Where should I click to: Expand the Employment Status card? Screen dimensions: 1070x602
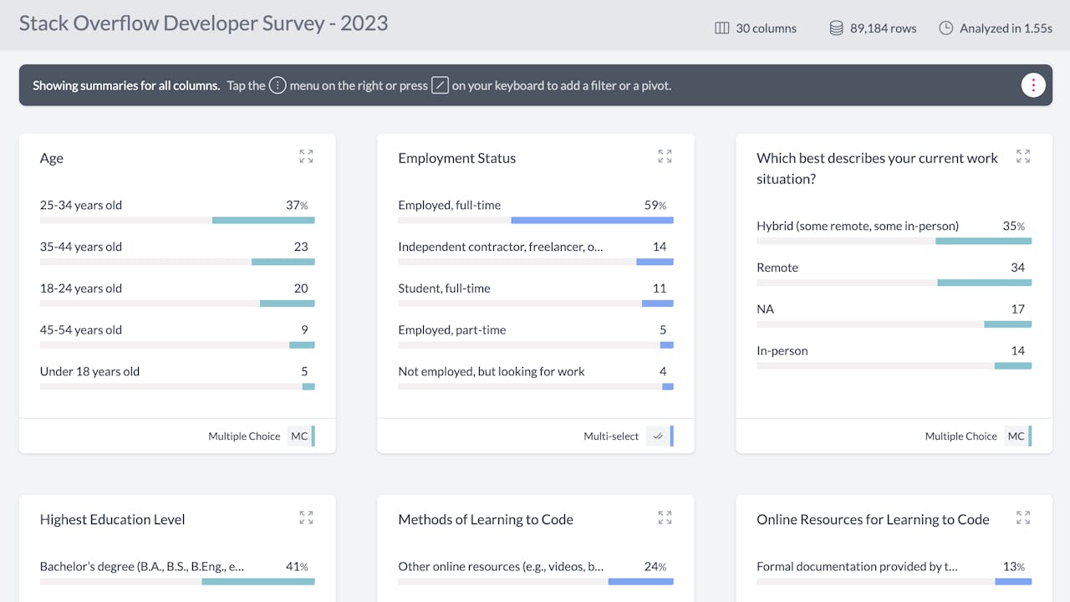tap(665, 156)
